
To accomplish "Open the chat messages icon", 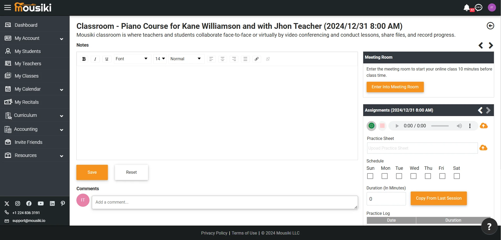I will click(x=479, y=8).
